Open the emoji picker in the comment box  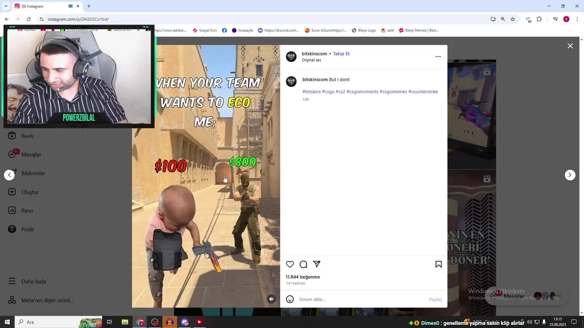tap(290, 299)
